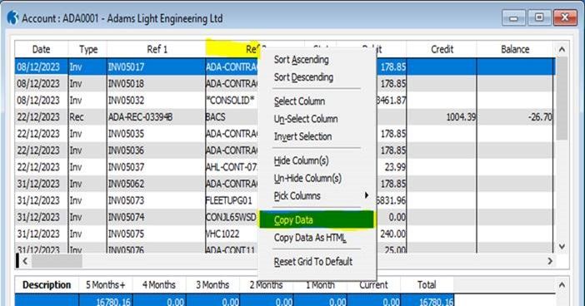Choose Sort Descending from context menu

[303, 77]
